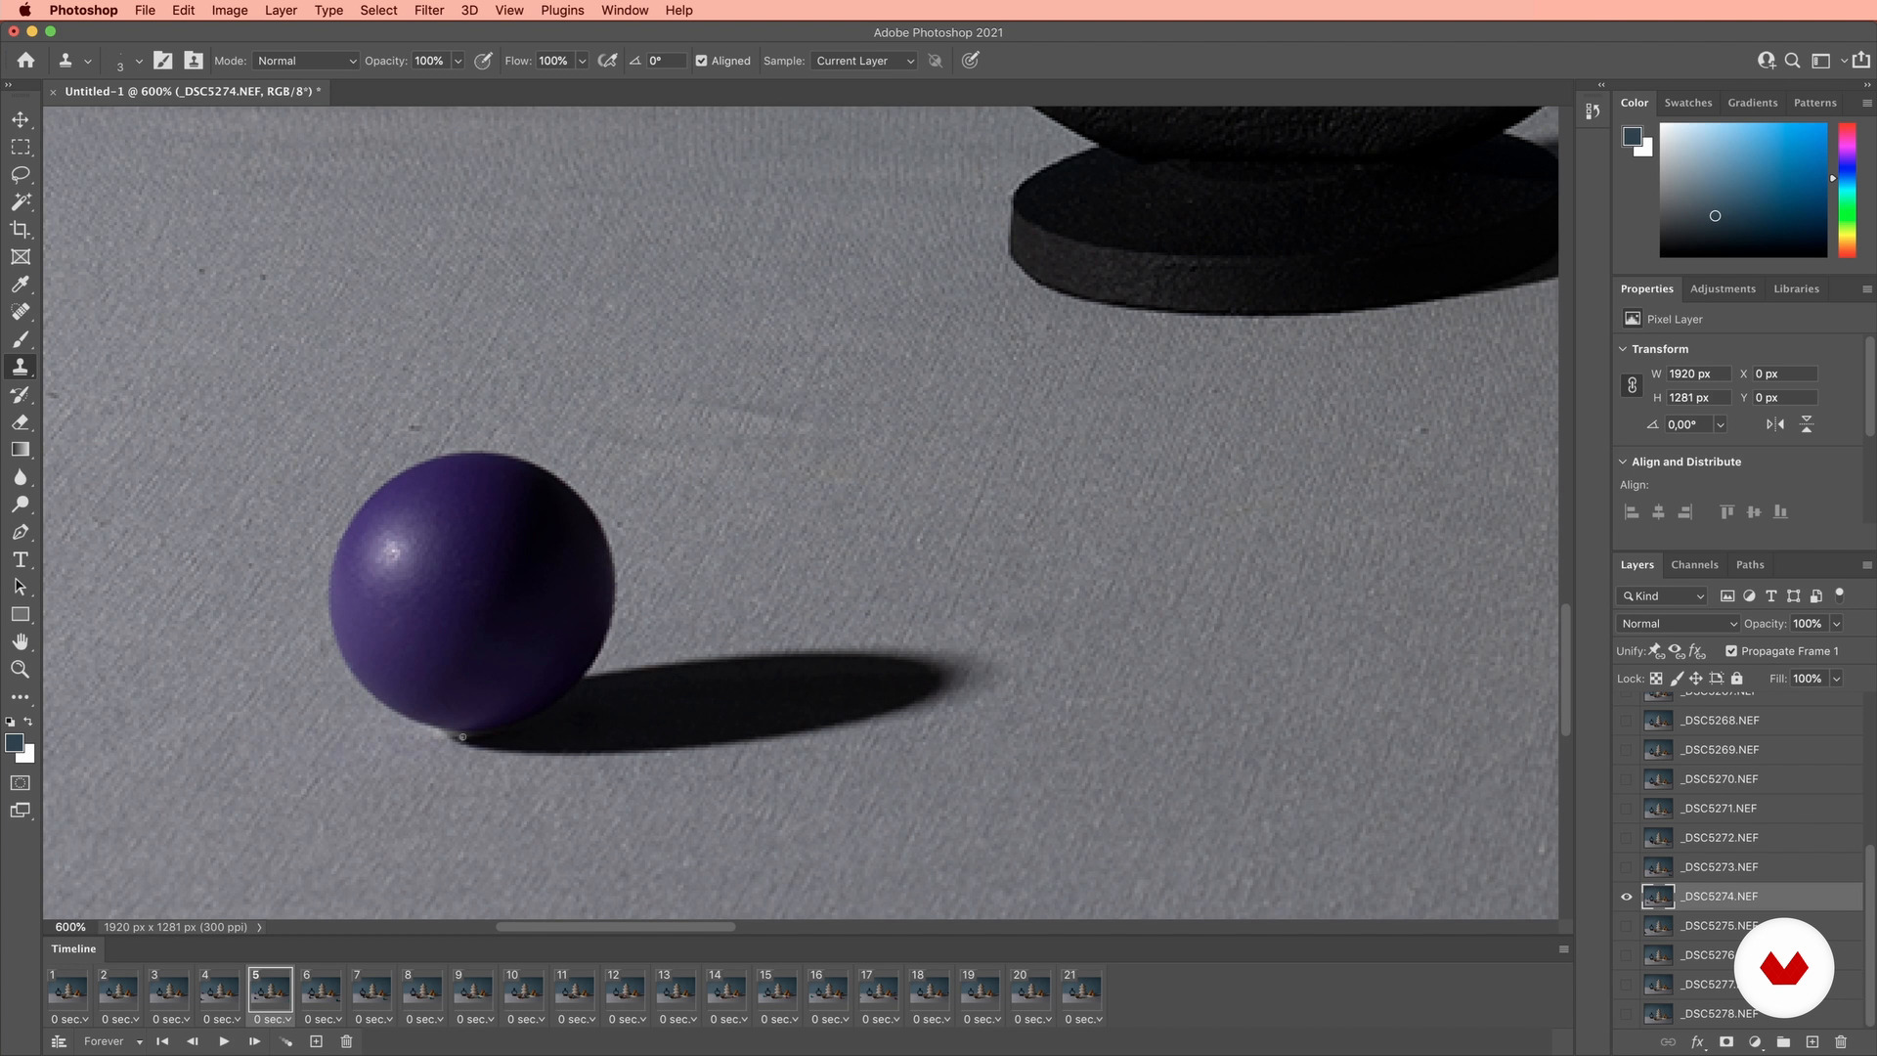Hide the _DSC5274.NEF layer
This screenshot has width=1877, height=1056.
(x=1627, y=897)
